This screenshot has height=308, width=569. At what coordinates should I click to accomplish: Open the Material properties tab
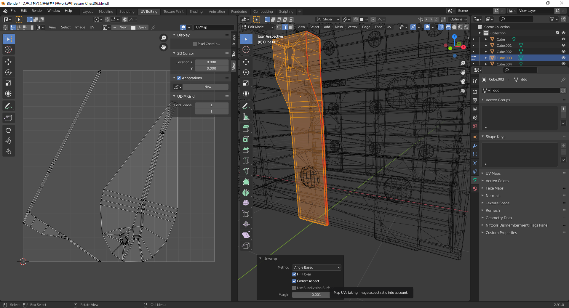[x=475, y=189]
